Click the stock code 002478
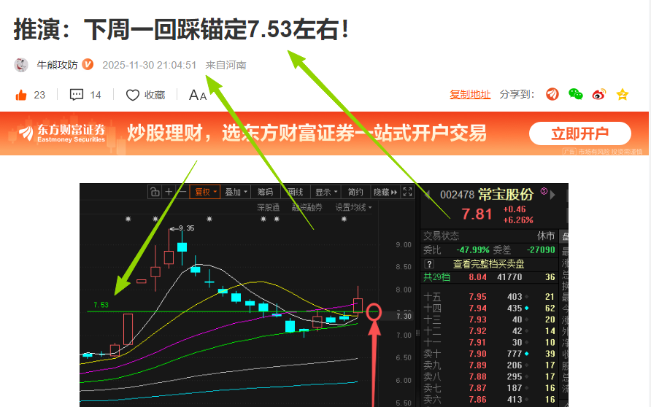Viewport: 651px width, 407px height. [x=457, y=195]
